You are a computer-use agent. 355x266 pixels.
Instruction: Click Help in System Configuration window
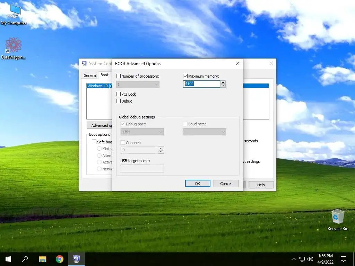tap(261, 185)
